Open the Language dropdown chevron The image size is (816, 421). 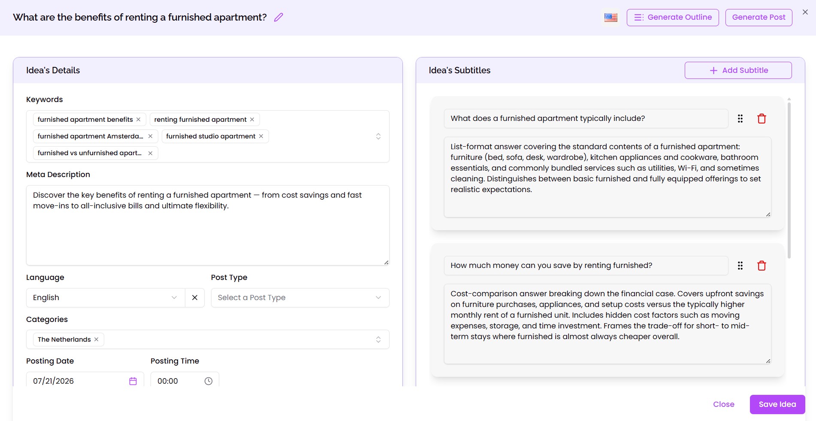pos(174,298)
